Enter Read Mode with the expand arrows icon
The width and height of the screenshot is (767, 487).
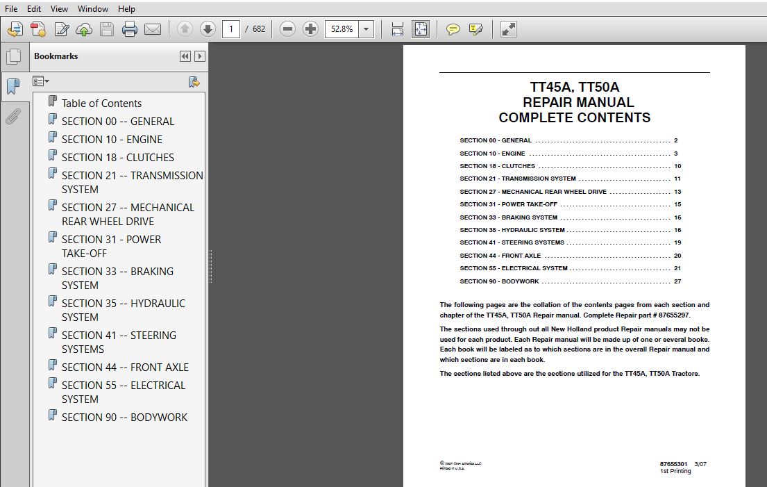pos(508,29)
